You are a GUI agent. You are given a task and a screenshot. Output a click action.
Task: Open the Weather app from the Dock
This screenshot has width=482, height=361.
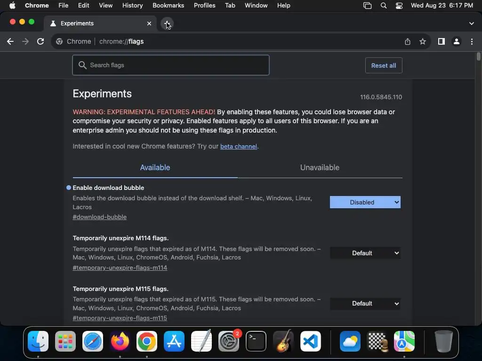(350, 341)
